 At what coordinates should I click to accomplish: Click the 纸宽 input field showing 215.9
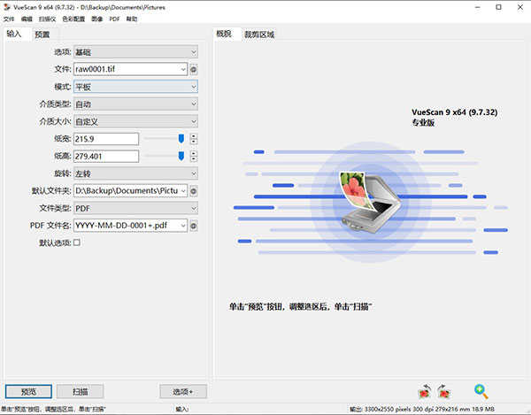[106, 139]
